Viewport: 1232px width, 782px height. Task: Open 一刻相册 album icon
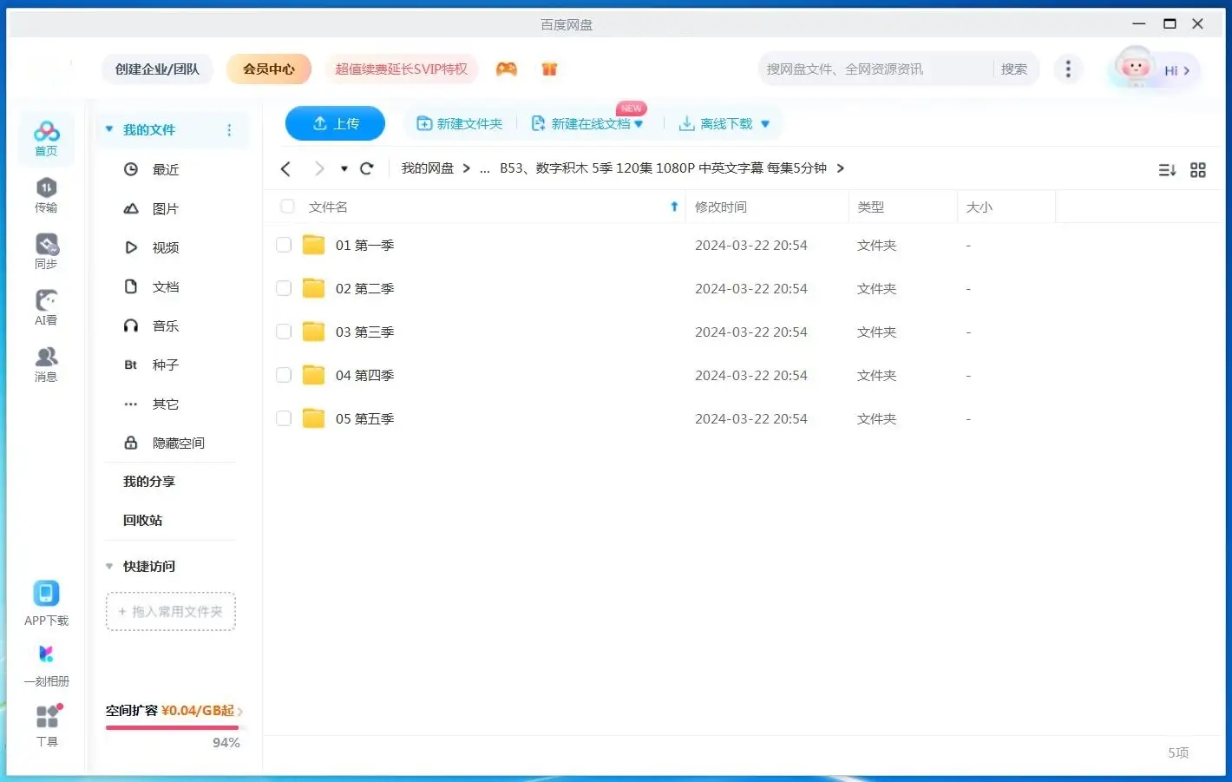46,661
